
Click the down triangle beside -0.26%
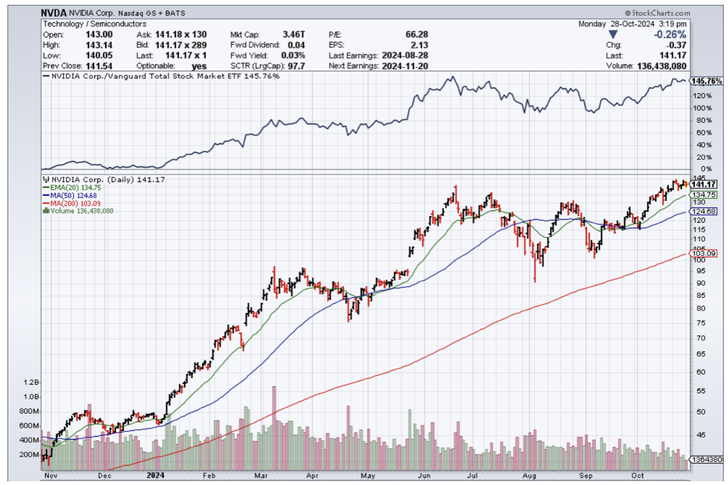pos(612,34)
